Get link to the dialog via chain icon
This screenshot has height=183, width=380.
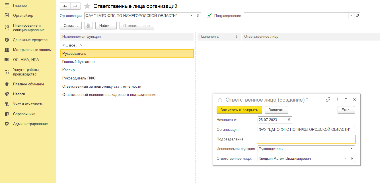[x=328, y=100]
